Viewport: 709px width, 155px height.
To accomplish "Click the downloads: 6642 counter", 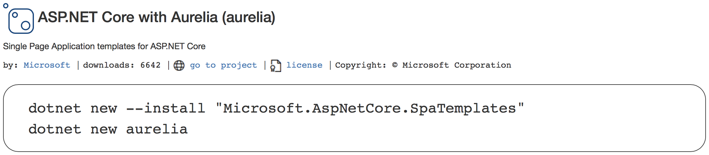I will click(x=122, y=65).
